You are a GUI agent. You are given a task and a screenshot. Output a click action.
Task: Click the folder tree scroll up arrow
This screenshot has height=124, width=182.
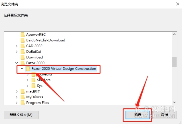[x=174, y=34]
